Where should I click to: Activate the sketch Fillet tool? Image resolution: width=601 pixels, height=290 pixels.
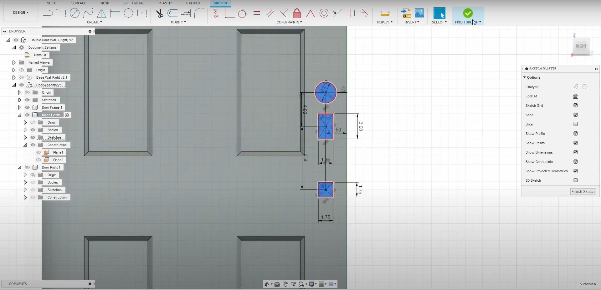[199, 13]
